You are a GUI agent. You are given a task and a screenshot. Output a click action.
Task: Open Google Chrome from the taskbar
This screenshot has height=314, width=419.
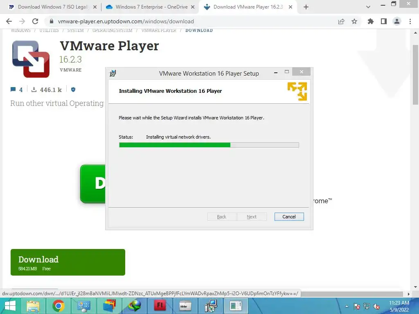point(58,306)
